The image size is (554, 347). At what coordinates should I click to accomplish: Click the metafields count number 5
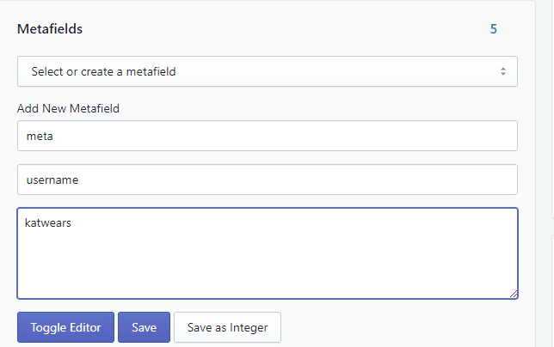click(494, 29)
